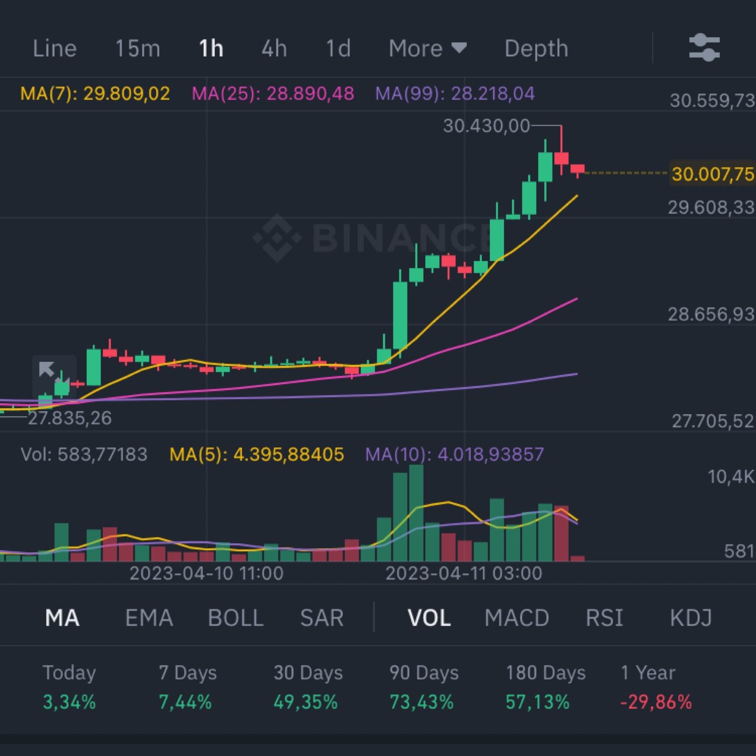This screenshot has width=756, height=756.
Task: Click the 2023-04-11 03:00 time label
Action: pyautogui.click(x=464, y=573)
